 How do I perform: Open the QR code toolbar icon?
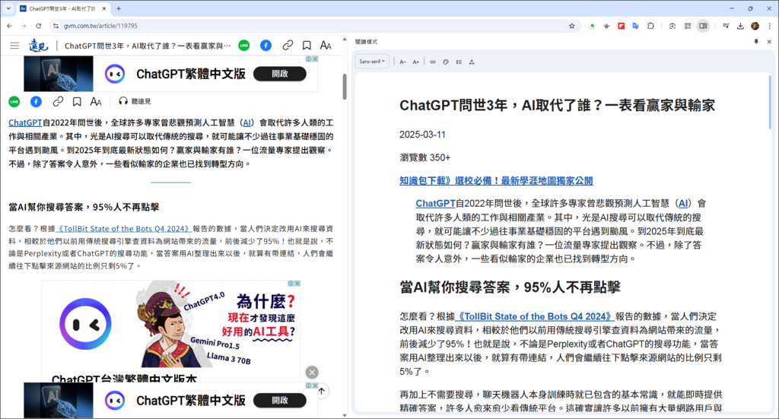(688, 26)
